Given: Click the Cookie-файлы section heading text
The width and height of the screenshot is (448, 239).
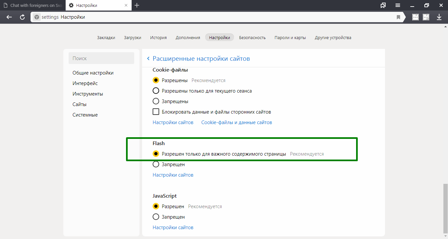Looking at the screenshot, I should click(x=170, y=70).
